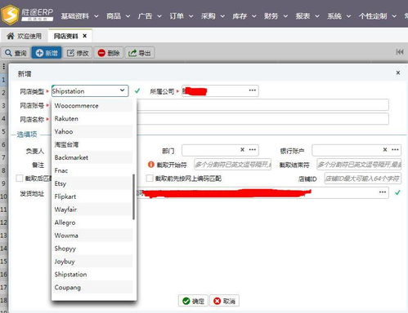The image size is (408, 313).
Task: Open the 基础资料 menu
Action: tap(79, 16)
